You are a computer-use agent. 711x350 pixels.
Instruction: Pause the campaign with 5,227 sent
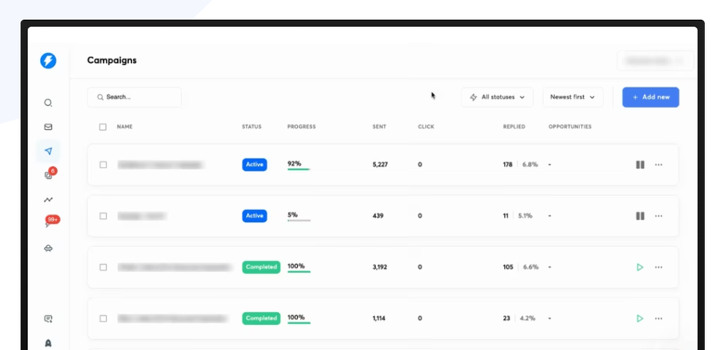click(x=640, y=165)
